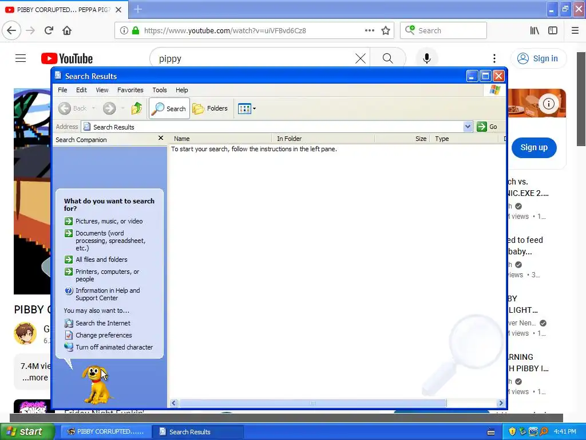Reload the YouTube page

[49, 30]
